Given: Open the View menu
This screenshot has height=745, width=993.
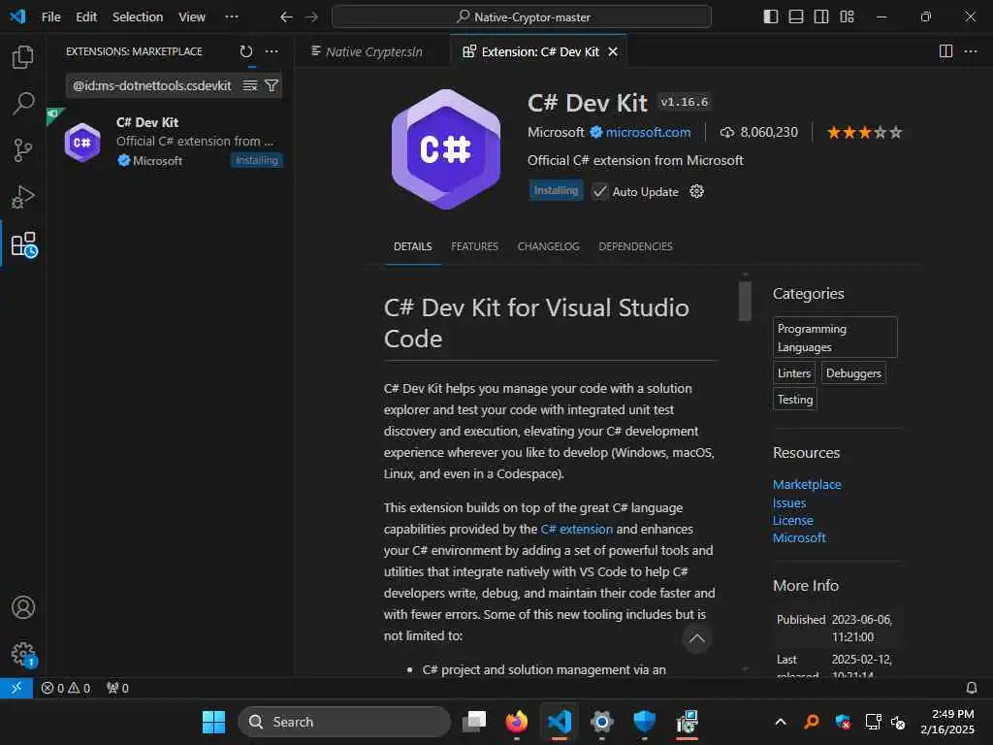Looking at the screenshot, I should coord(191,17).
